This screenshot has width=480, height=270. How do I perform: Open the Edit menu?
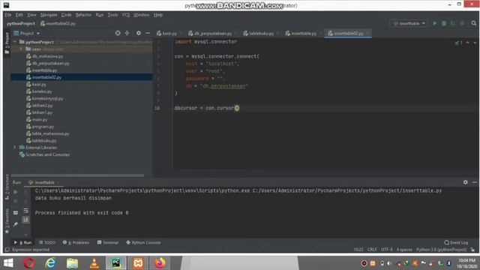(19, 15)
